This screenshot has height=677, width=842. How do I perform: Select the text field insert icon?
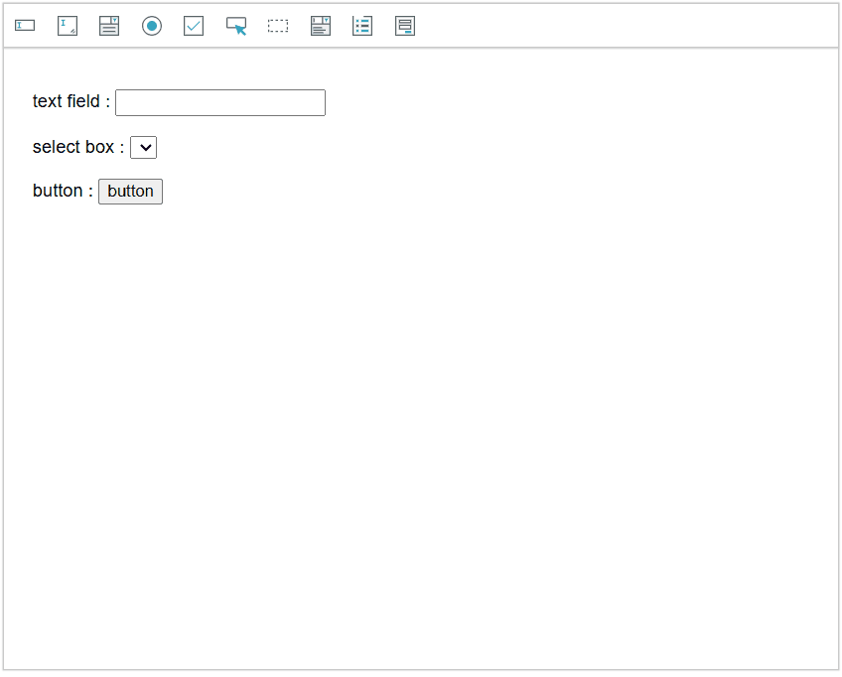click(25, 25)
